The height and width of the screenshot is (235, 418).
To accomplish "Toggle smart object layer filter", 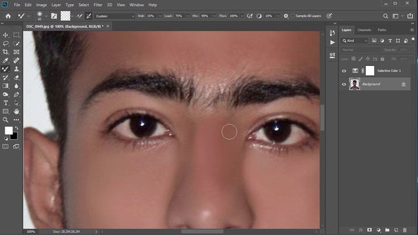I will coord(406,40).
